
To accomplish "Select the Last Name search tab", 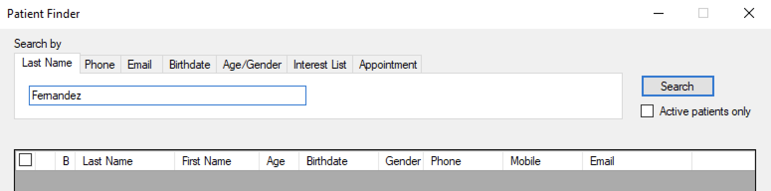I will (x=47, y=63).
